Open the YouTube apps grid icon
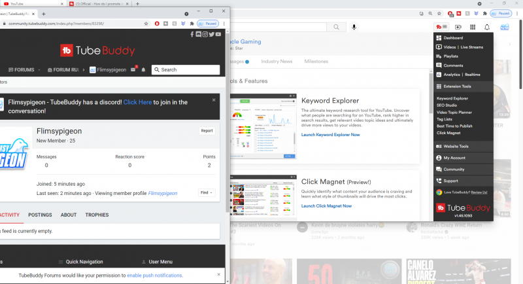 coord(472,27)
